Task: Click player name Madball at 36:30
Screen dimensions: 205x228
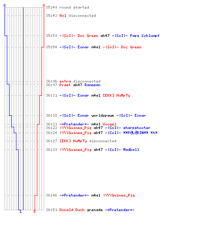Action: 131,150
